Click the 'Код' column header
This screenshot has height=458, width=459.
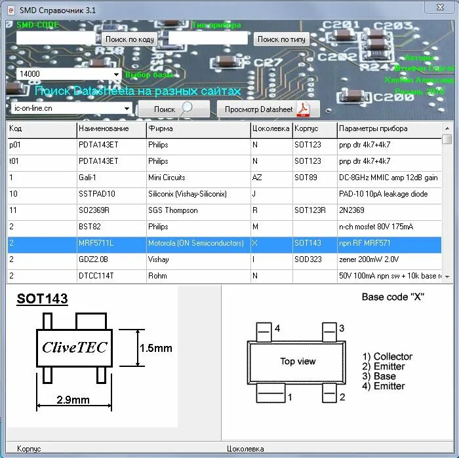[x=42, y=130]
